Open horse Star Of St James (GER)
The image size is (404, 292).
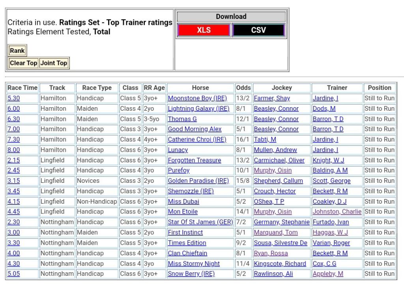200,222
